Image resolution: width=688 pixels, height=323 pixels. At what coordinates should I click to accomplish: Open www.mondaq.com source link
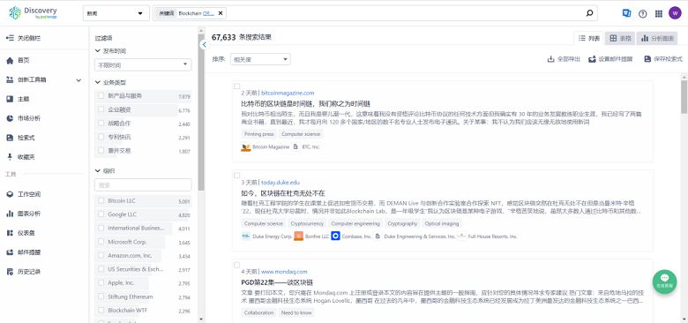pos(284,272)
